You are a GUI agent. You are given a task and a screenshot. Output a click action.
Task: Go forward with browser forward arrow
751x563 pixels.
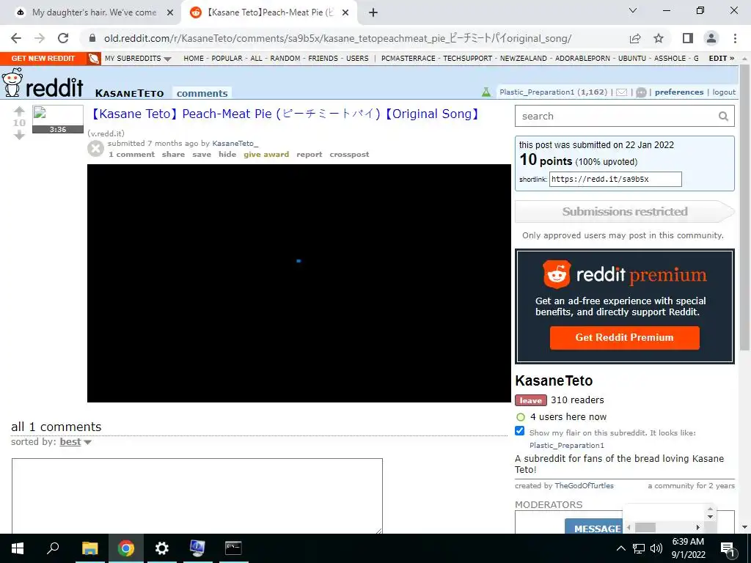pos(40,38)
